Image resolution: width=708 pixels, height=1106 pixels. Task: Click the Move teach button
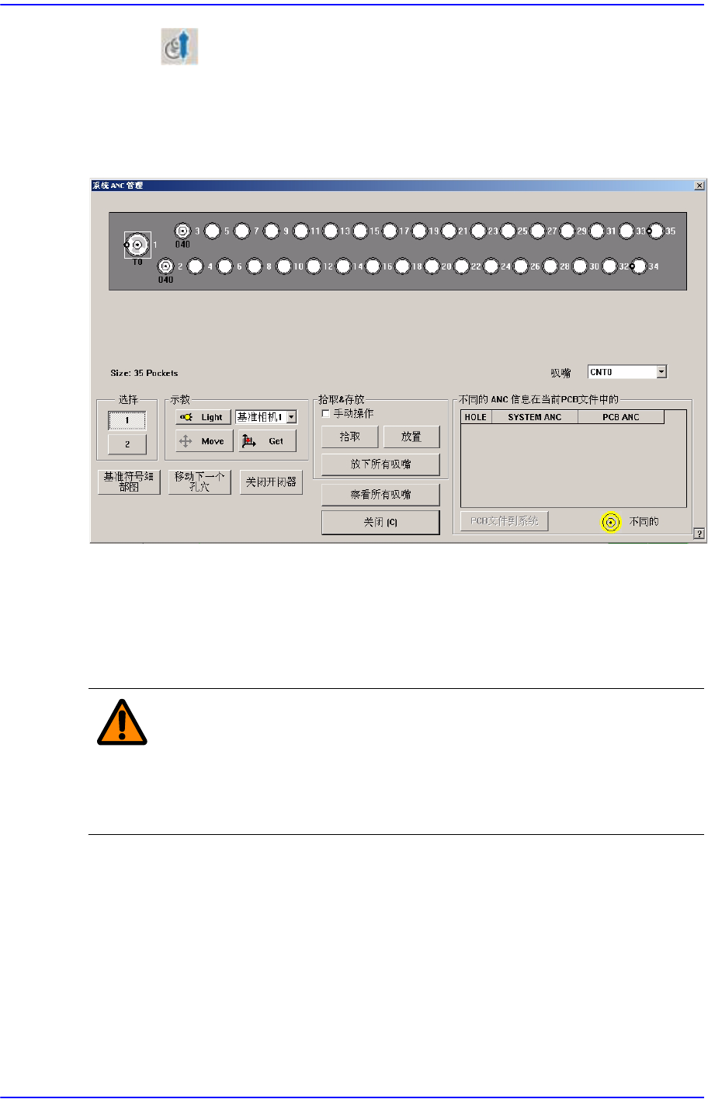(x=203, y=441)
